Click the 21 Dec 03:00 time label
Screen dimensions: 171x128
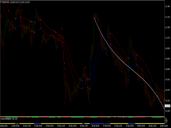15,126
